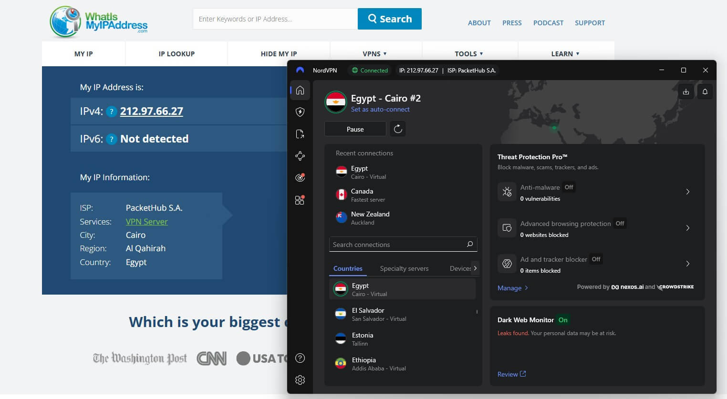Expand the VPNs navigation dropdown

(x=374, y=53)
